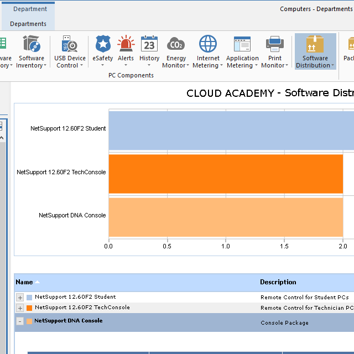
Task: Click the Description column header
Action: (x=278, y=282)
